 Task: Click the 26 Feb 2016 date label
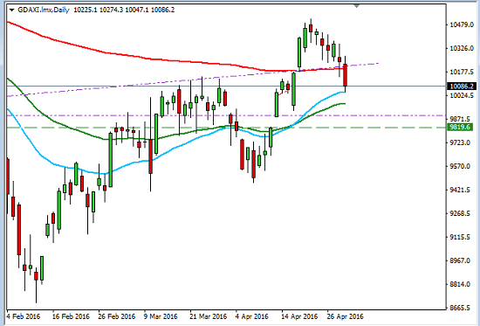pos(117,316)
